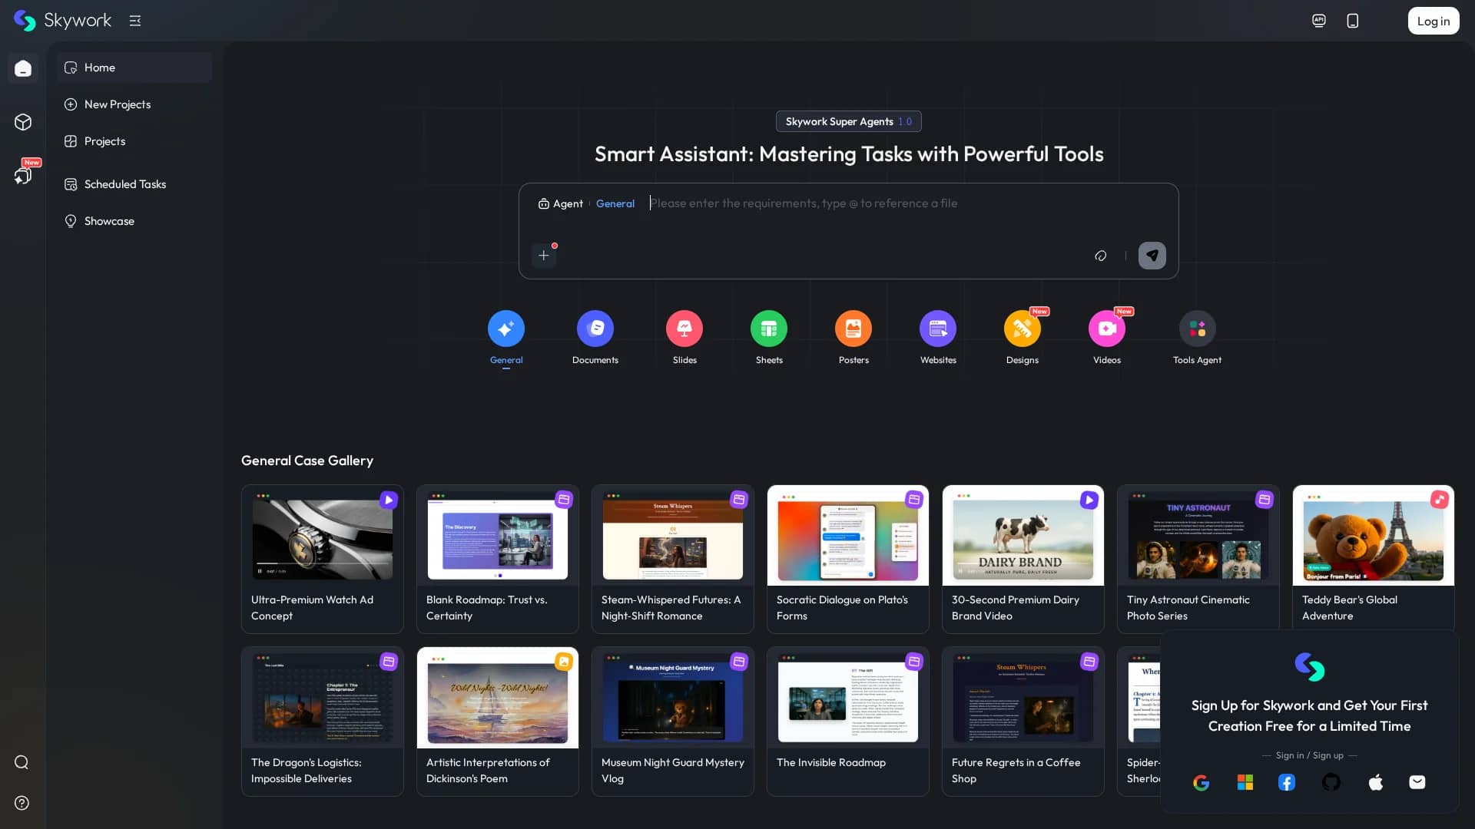Click the music badge on Teddy Bear card
The image size is (1475, 829).
(1440, 500)
